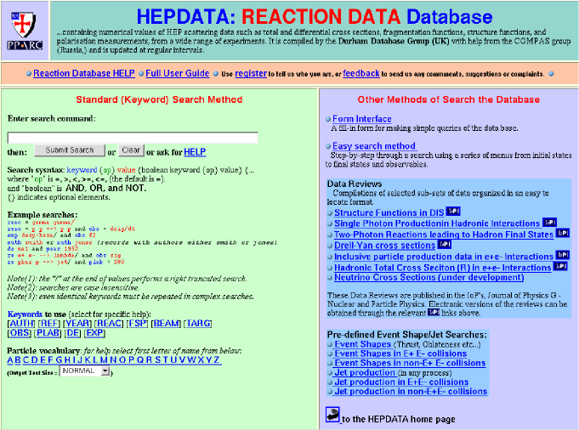579x430 pixels.
Task: Select the AUTH keyword help
Action: click(21, 323)
